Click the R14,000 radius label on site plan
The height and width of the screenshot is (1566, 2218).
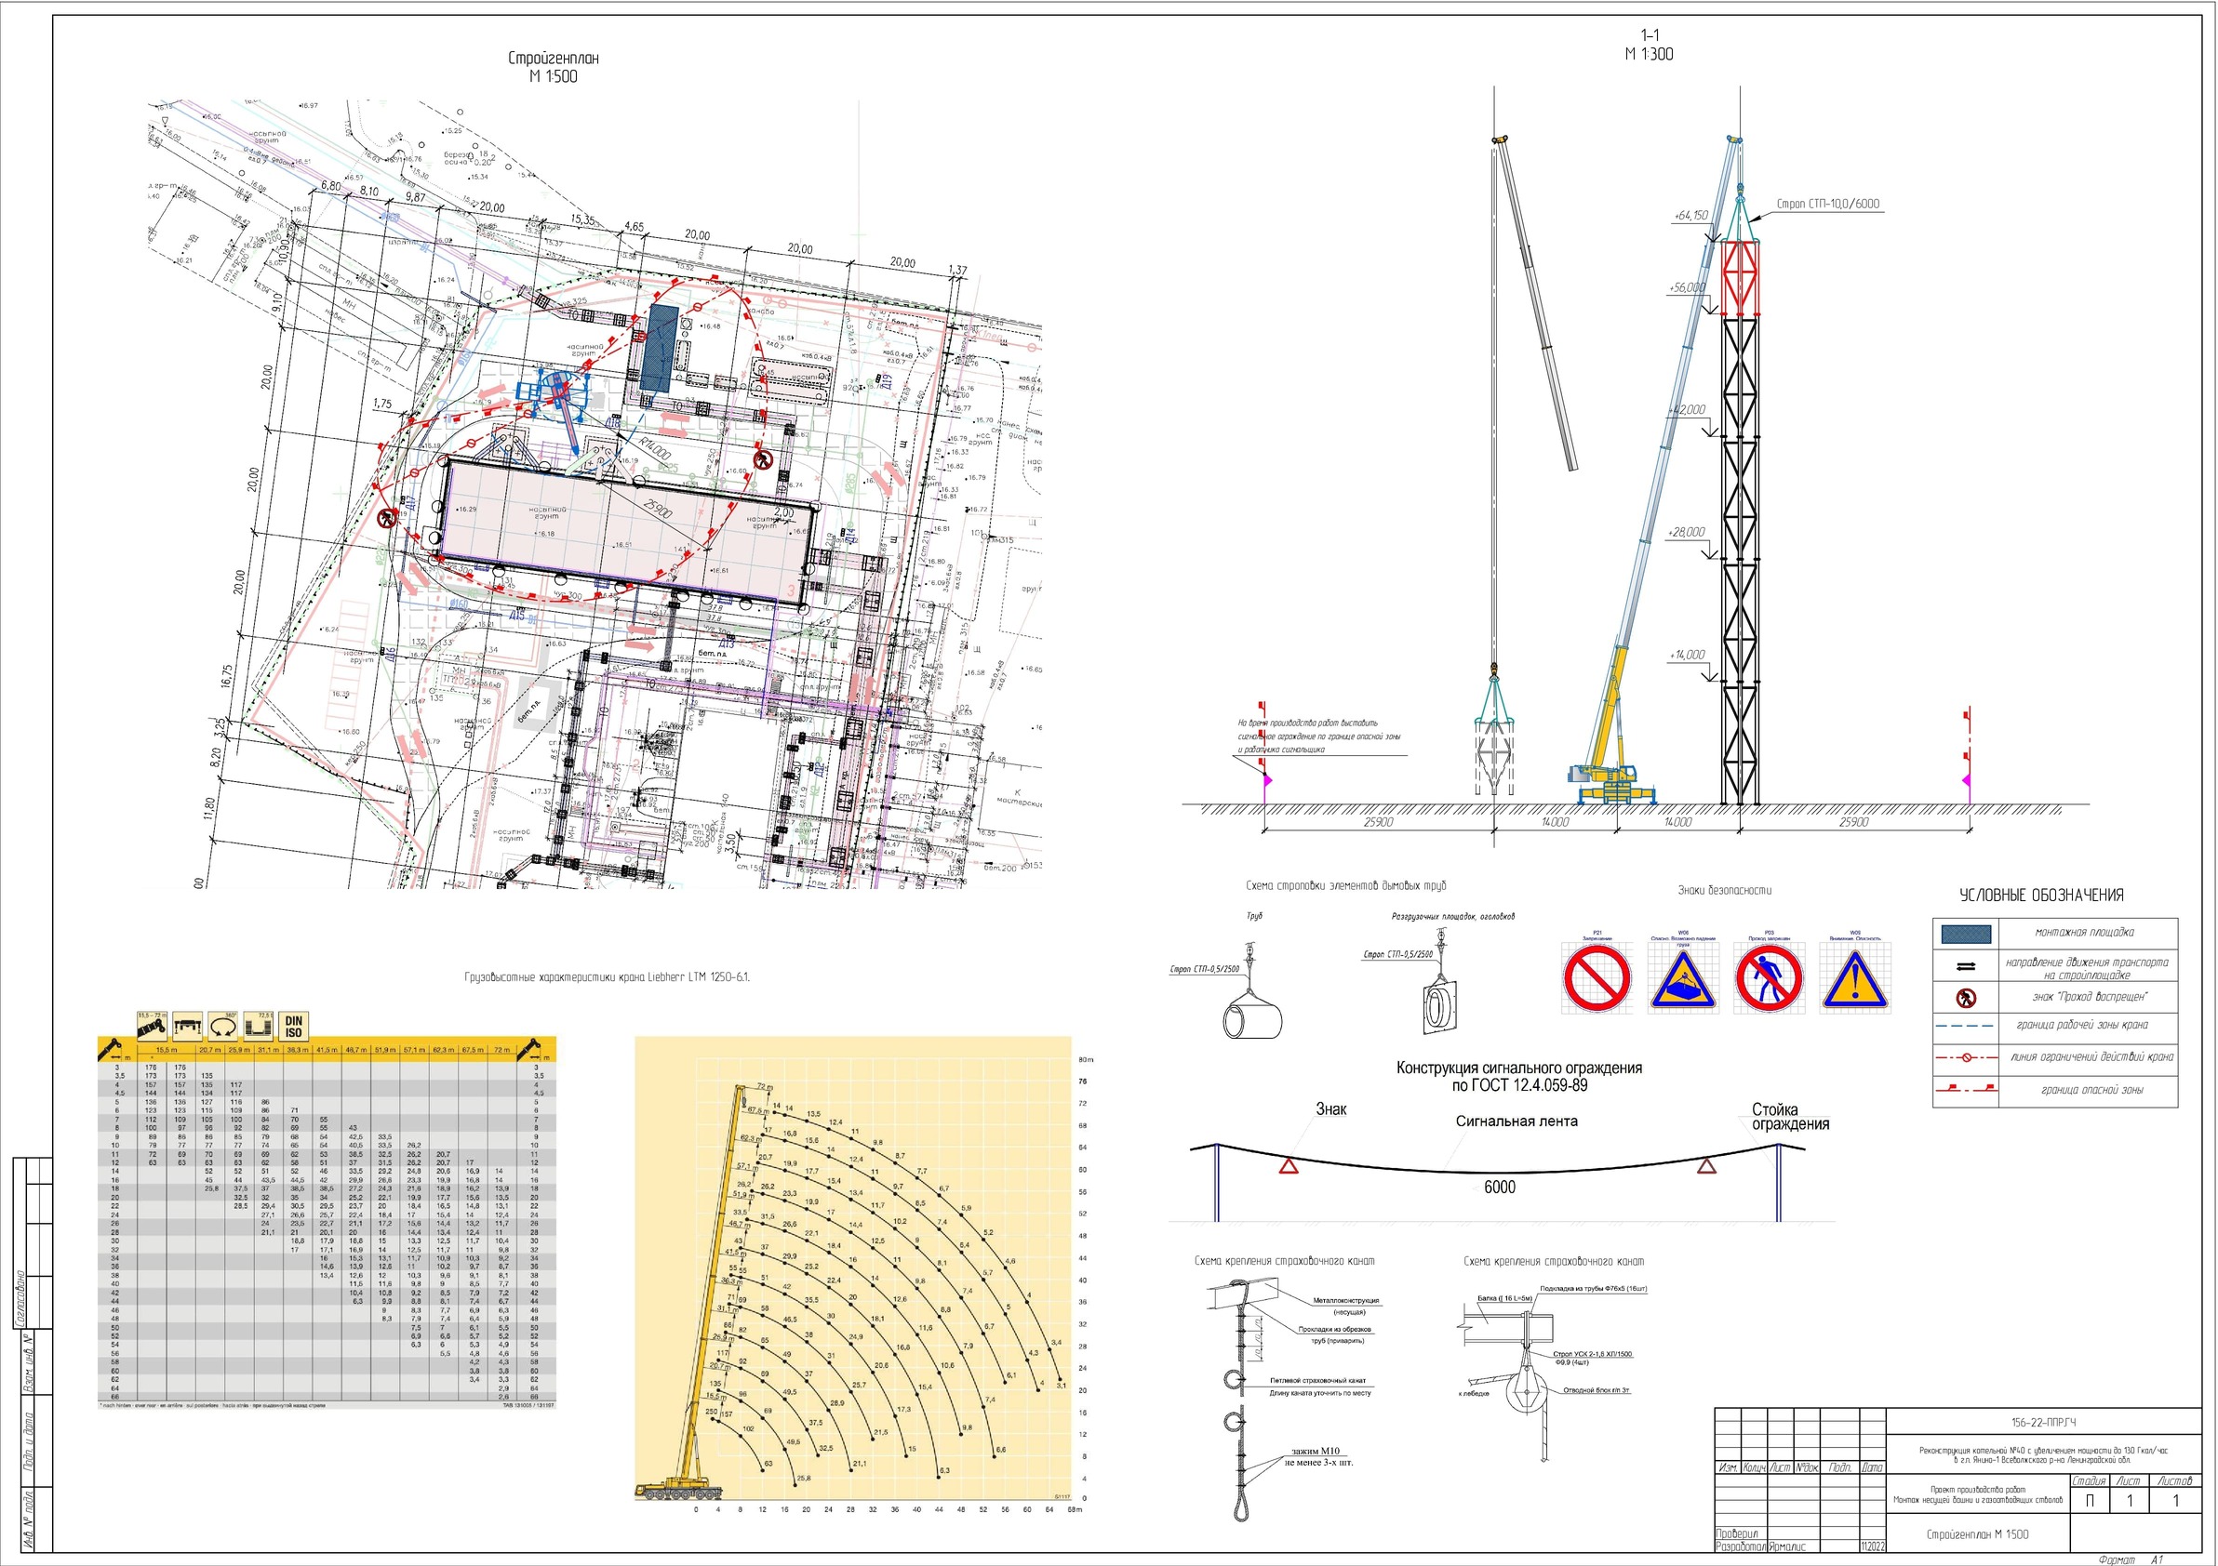point(654,447)
